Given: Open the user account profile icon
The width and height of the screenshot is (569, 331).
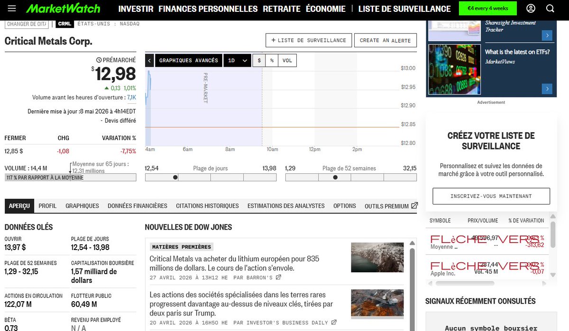Looking at the screenshot, I should coord(531,9).
